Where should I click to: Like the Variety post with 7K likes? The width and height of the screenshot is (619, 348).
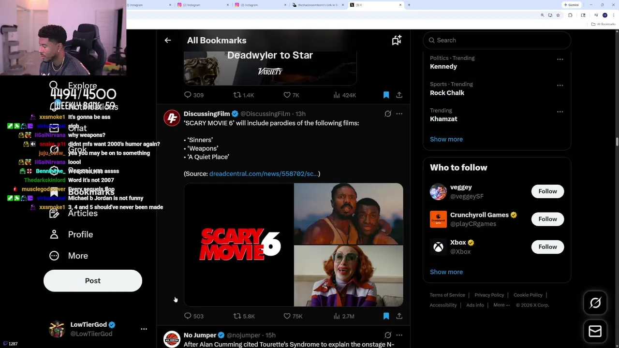pyautogui.click(x=291, y=95)
